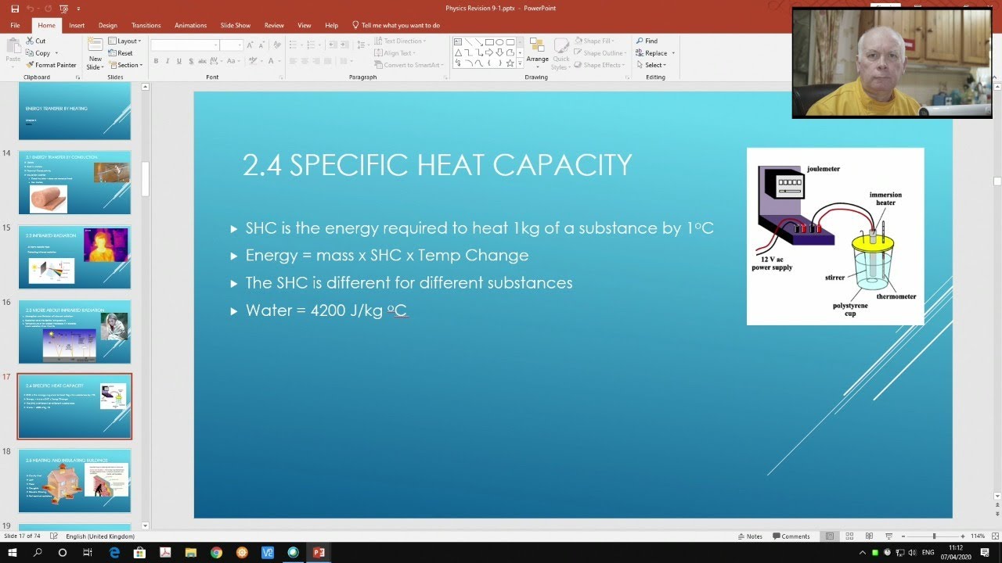
Task: Switch to the Slide Show tab
Action: point(236,25)
